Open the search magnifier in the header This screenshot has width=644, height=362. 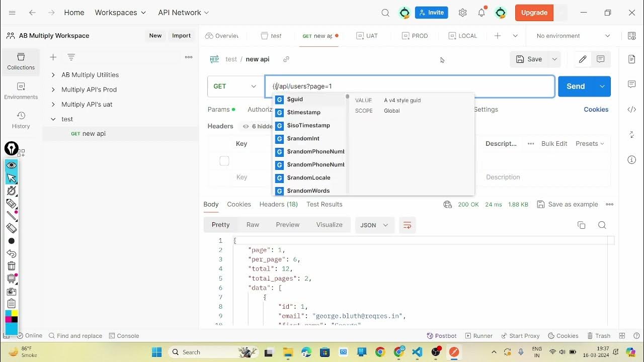click(385, 13)
